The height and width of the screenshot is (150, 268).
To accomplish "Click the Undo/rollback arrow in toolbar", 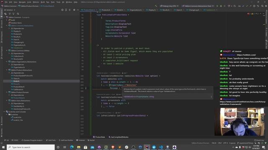I will [x=258, y=6].
